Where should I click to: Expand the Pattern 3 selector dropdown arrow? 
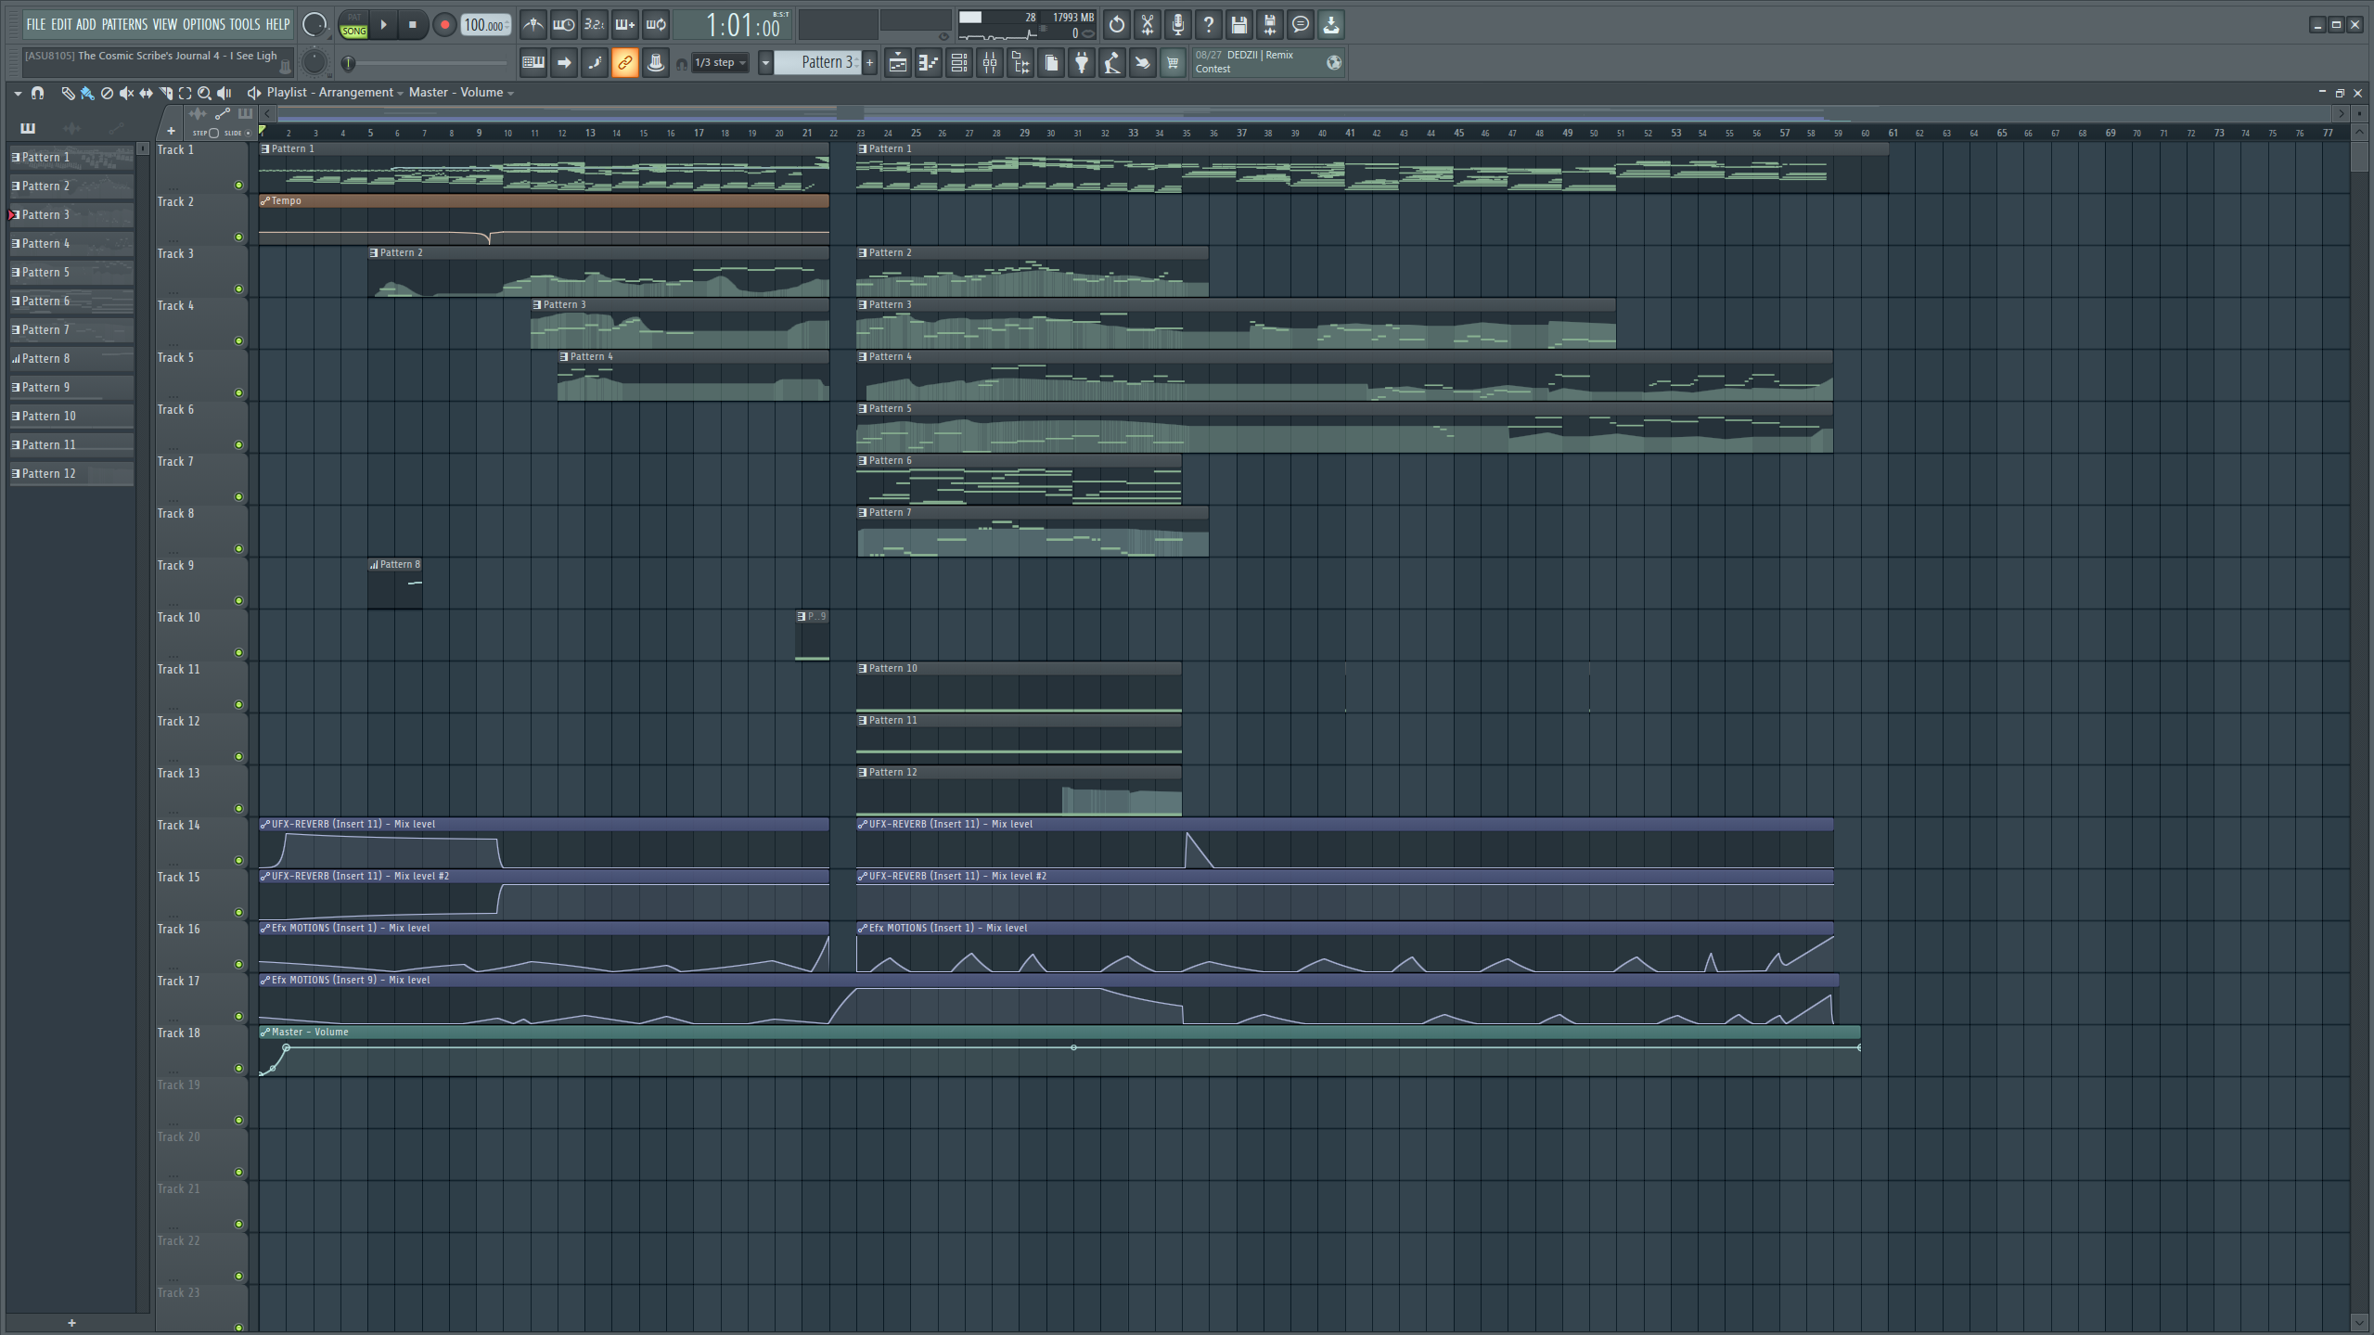click(765, 63)
